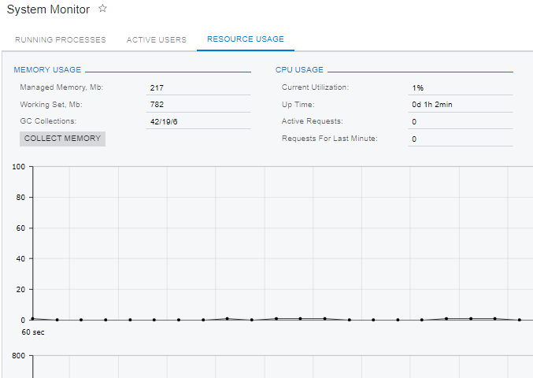Screen dimensions: 533x378
Task: Click the CPU Usage section heading
Action: tap(299, 69)
